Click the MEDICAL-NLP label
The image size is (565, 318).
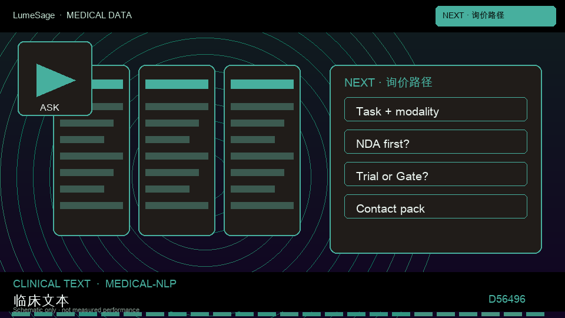click(141, 284)
